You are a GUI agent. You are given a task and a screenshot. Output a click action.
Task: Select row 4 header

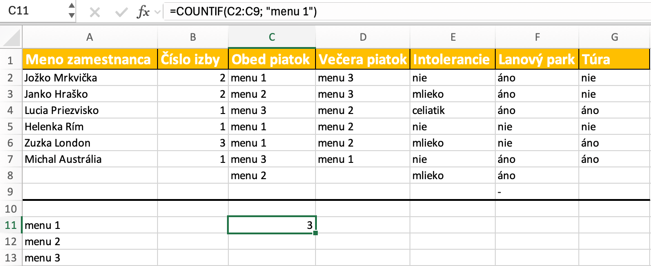tap(11, 110)
